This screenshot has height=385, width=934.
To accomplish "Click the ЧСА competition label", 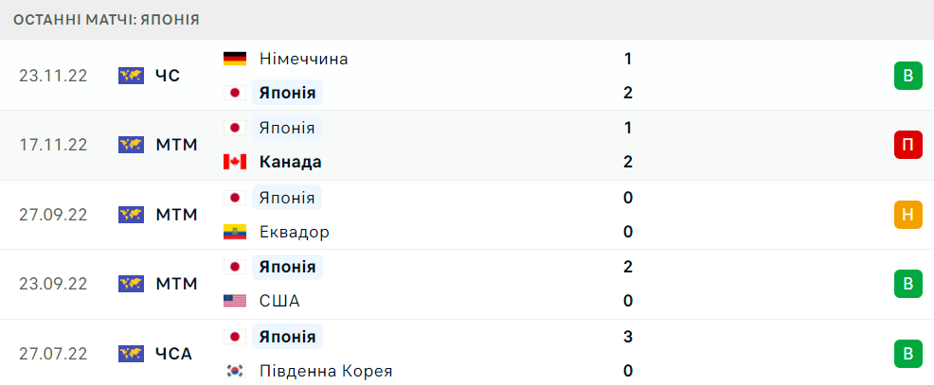I will [173, 354].
